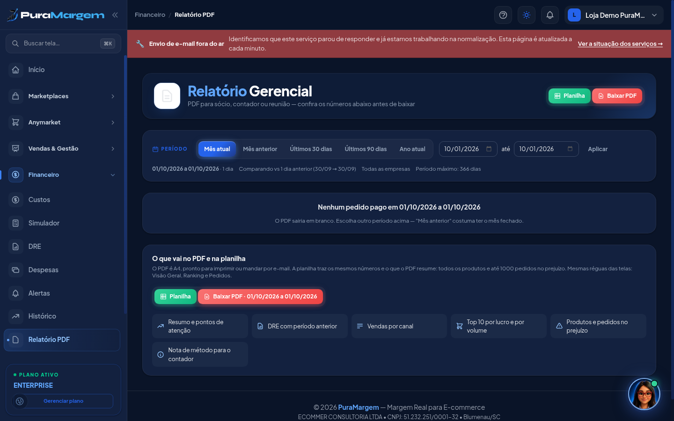Click the Alertas bell icon in sidebar

[x=15, y=293]
